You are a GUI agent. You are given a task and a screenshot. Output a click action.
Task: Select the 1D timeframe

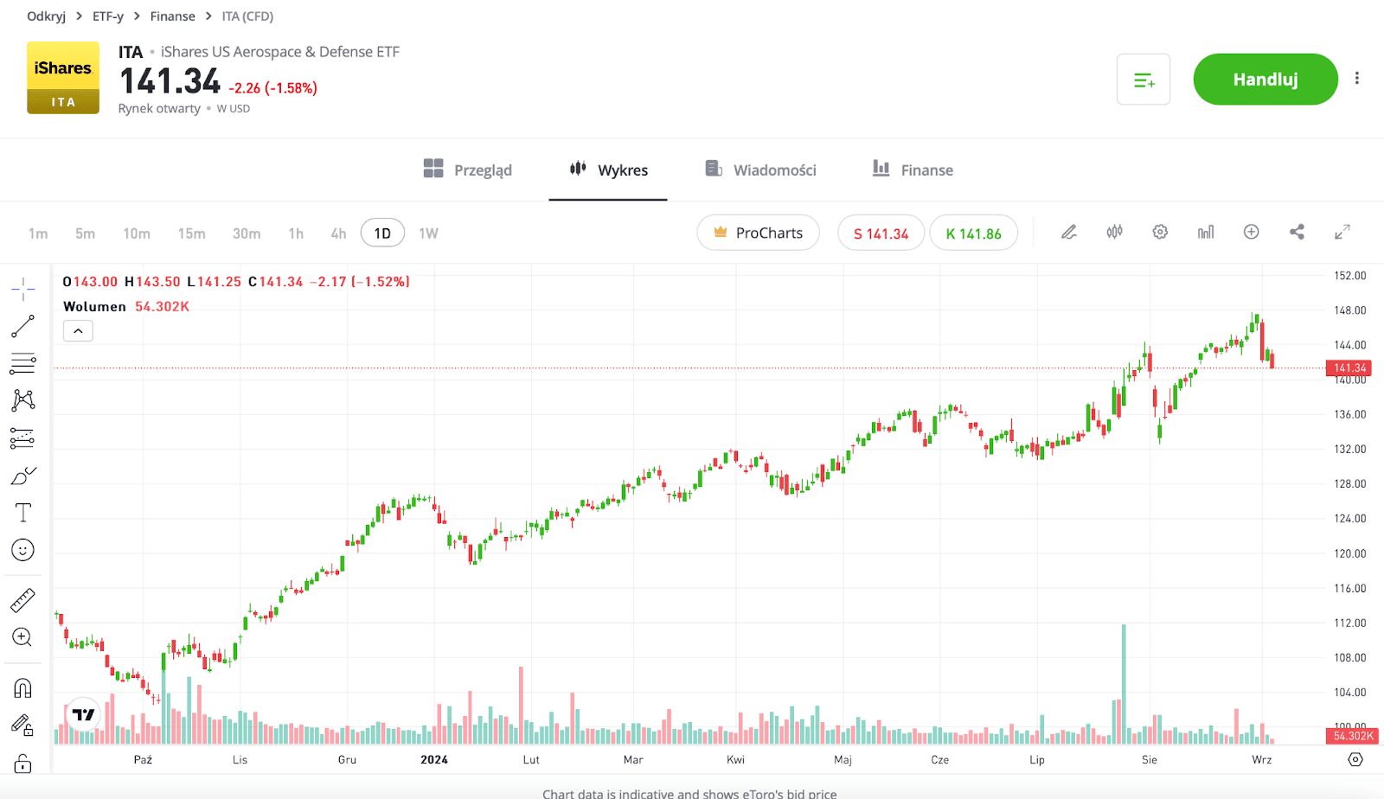pos(382,233)
